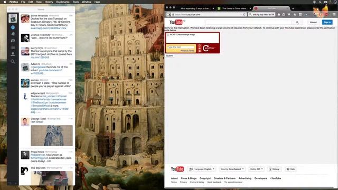This screenshot has width=338, height=190.
Task: Open YouTube footer logo
Action: point(177,169)
